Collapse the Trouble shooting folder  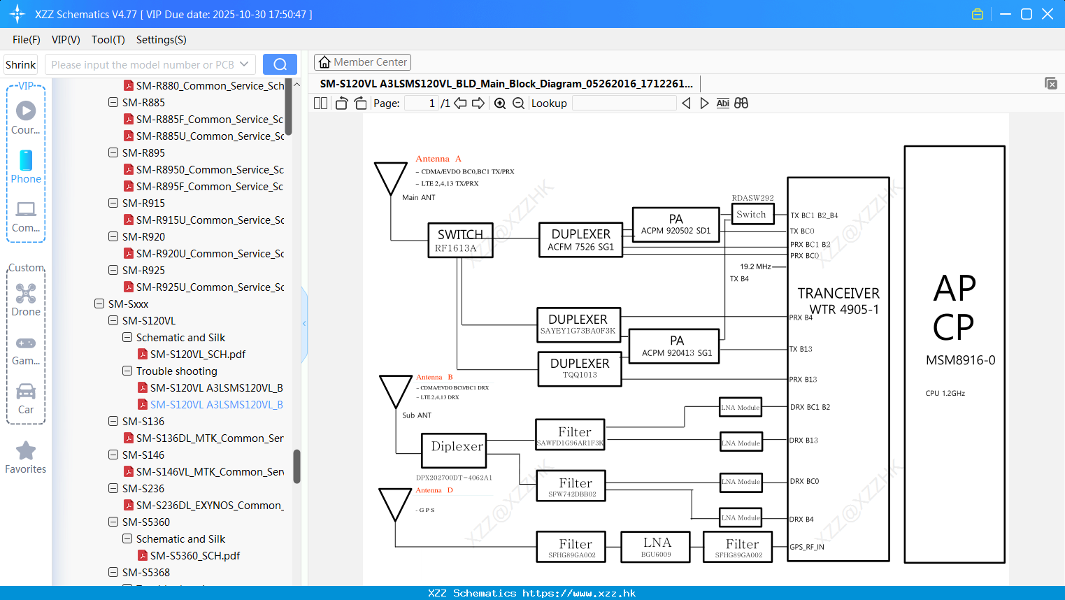127,371
